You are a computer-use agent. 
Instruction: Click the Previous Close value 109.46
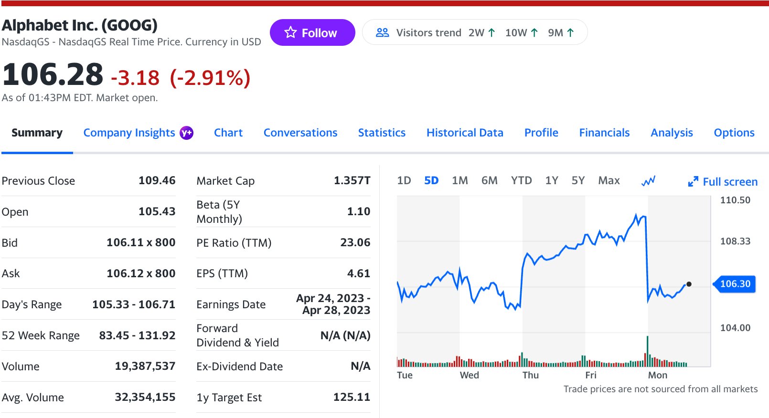coord(157,180)
